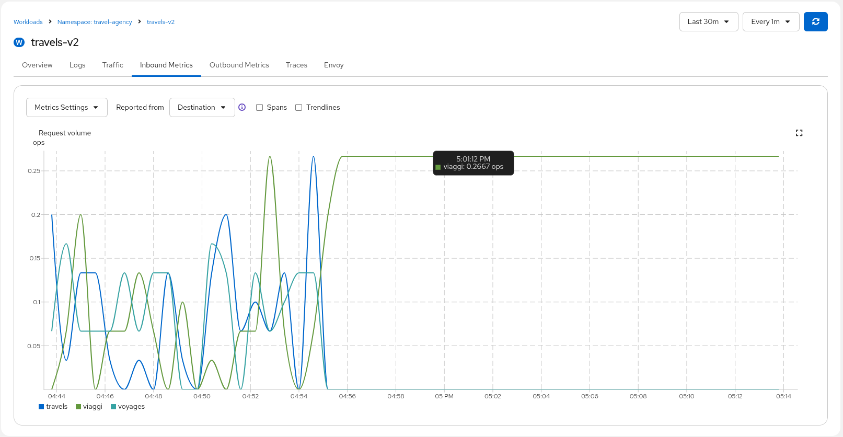This screenshot has height=437, width=843.
Task: Select the Inbound Metrics tab
Action: tap(166, 65)
